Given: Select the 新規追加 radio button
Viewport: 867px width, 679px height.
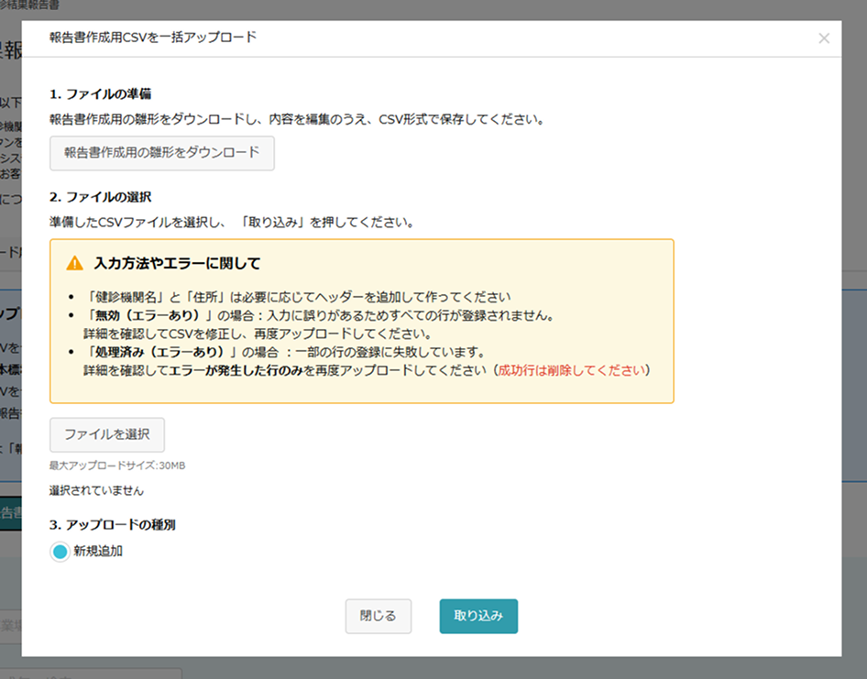Looking at the screenshot, I should click(x=60, y=552).
